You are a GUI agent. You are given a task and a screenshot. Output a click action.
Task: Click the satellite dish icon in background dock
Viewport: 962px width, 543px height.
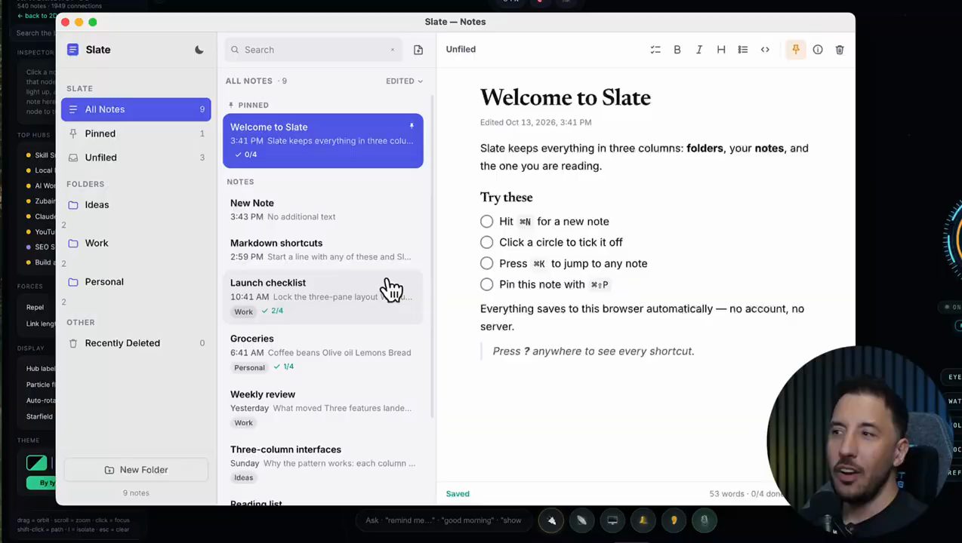(x=581, y=520)
